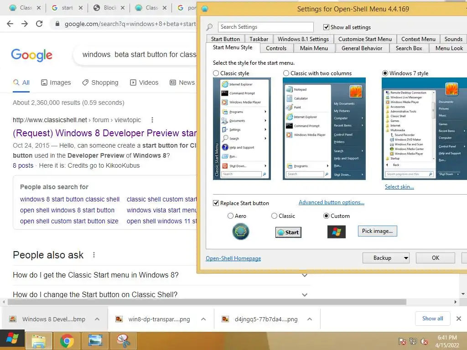Image resolution: width=467 pixels, height=350 pixels.
Task: Click the Pick image button
Action: [x=377, y=231]
